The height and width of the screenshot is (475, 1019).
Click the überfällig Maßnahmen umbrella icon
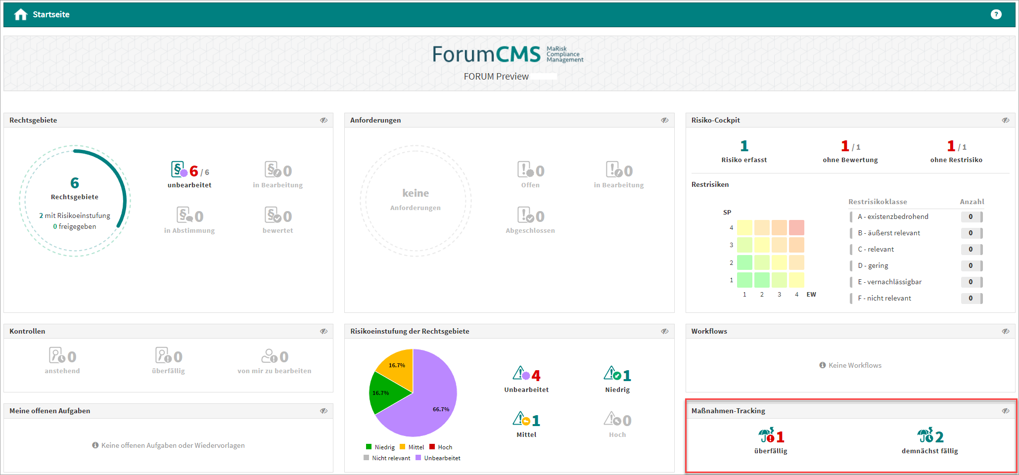766,436
